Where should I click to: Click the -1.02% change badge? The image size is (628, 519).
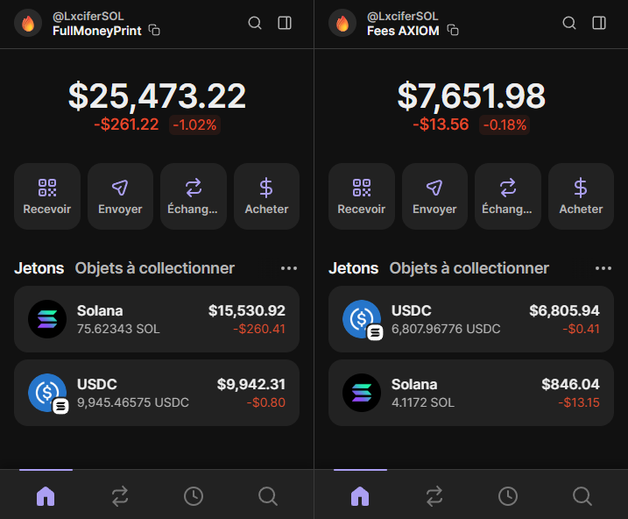pyautogui.click(x=194, y=125)
